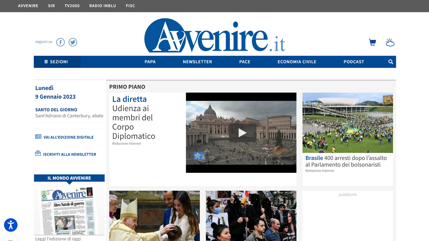This screenshot has width=429, height=241.
Task: Click the Brazil parliament protest photo
Action: (x=348, y=123)
